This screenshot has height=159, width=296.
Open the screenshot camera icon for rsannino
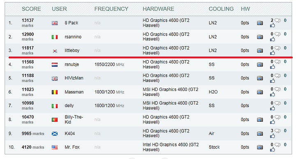260,37
